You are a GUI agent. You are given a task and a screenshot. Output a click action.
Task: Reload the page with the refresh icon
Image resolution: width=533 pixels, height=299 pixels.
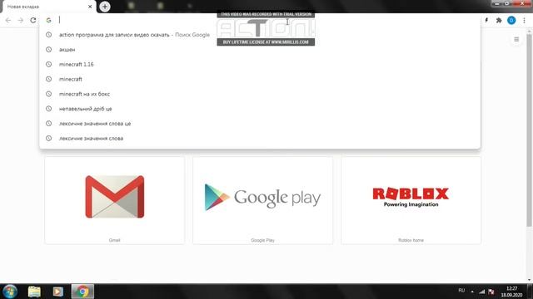33,20
